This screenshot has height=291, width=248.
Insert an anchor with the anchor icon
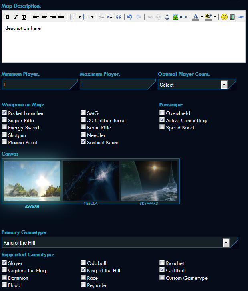pyautogui.click(x=167, y=17)
